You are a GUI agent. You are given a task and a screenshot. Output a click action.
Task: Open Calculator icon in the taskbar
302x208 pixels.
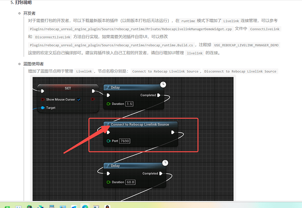point(52,206)
